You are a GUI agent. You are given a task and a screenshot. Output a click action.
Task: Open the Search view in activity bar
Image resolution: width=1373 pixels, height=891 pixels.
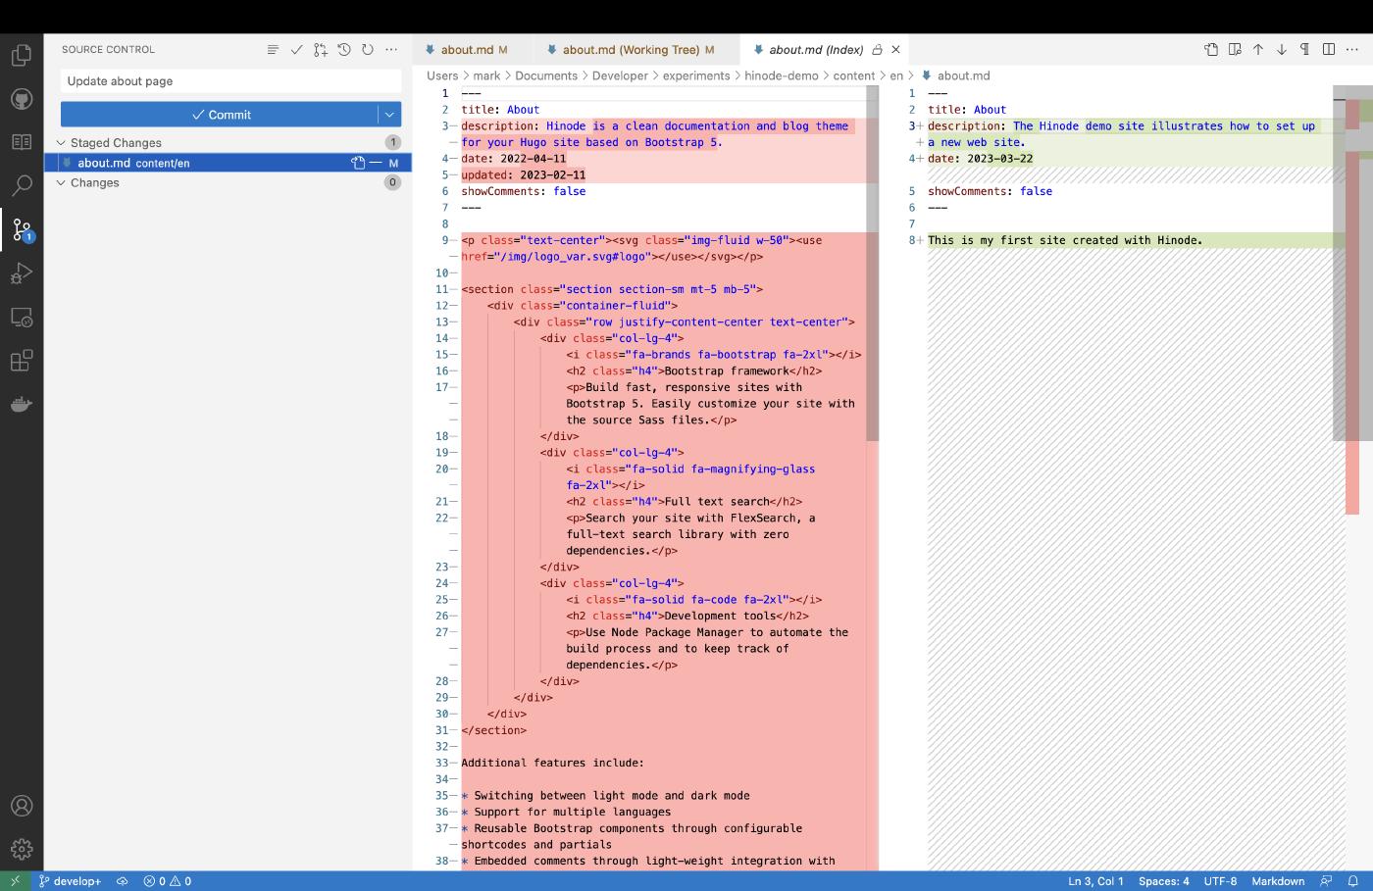point(22,185)
